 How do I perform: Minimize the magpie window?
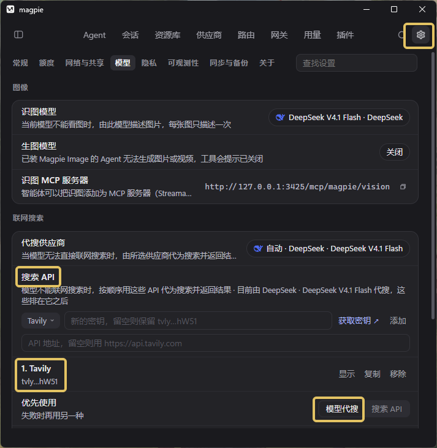tap(367, 9)
